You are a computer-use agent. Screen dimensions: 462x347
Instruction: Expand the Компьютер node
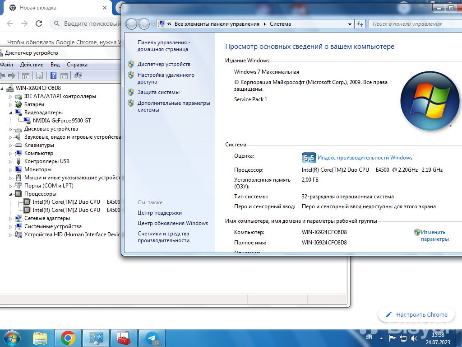pos(10,154)
